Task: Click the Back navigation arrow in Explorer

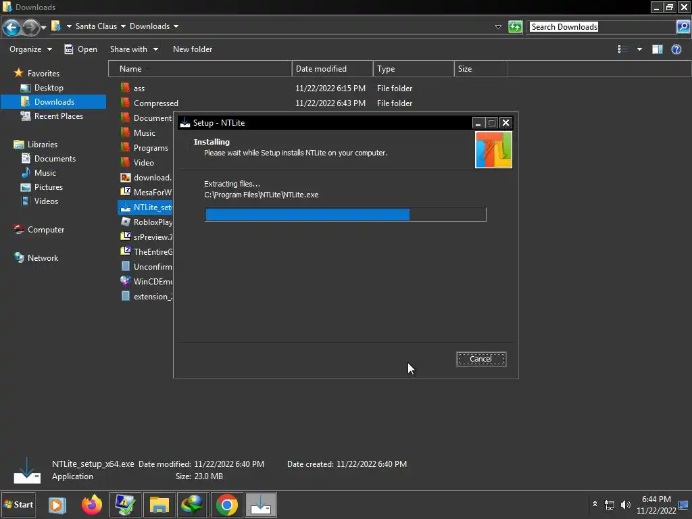Action: tap(11, 27)
